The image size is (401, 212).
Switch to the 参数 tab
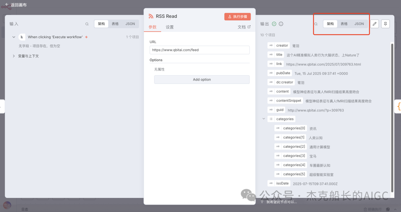(x=153, y=27)
